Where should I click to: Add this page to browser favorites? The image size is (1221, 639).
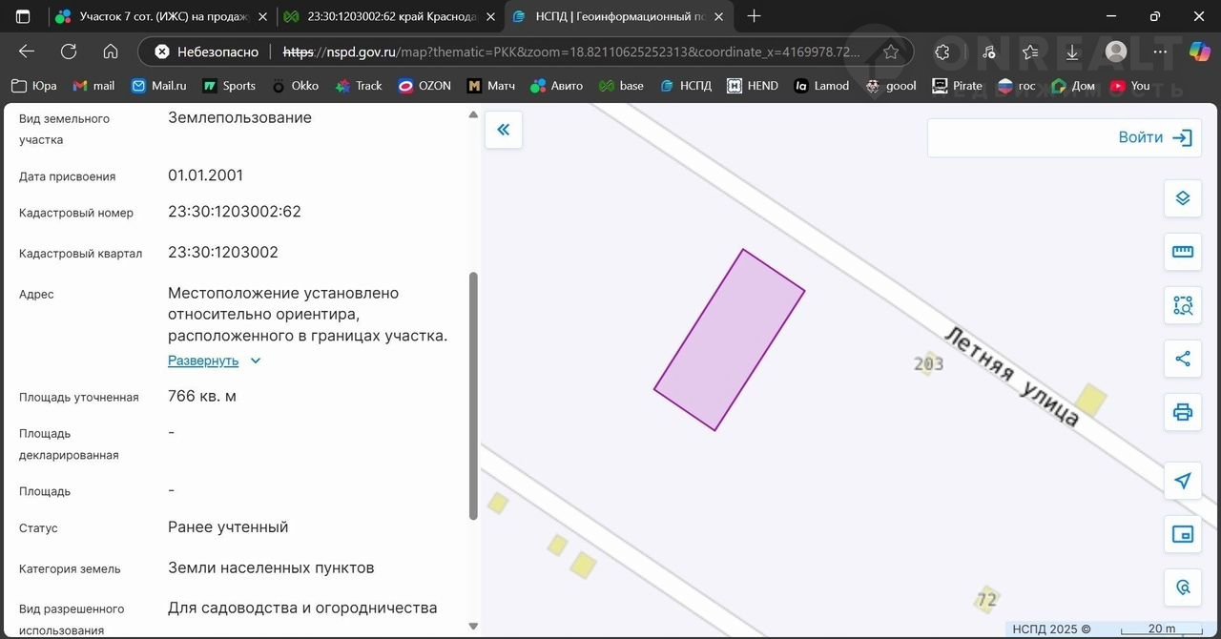pos(891,52)
